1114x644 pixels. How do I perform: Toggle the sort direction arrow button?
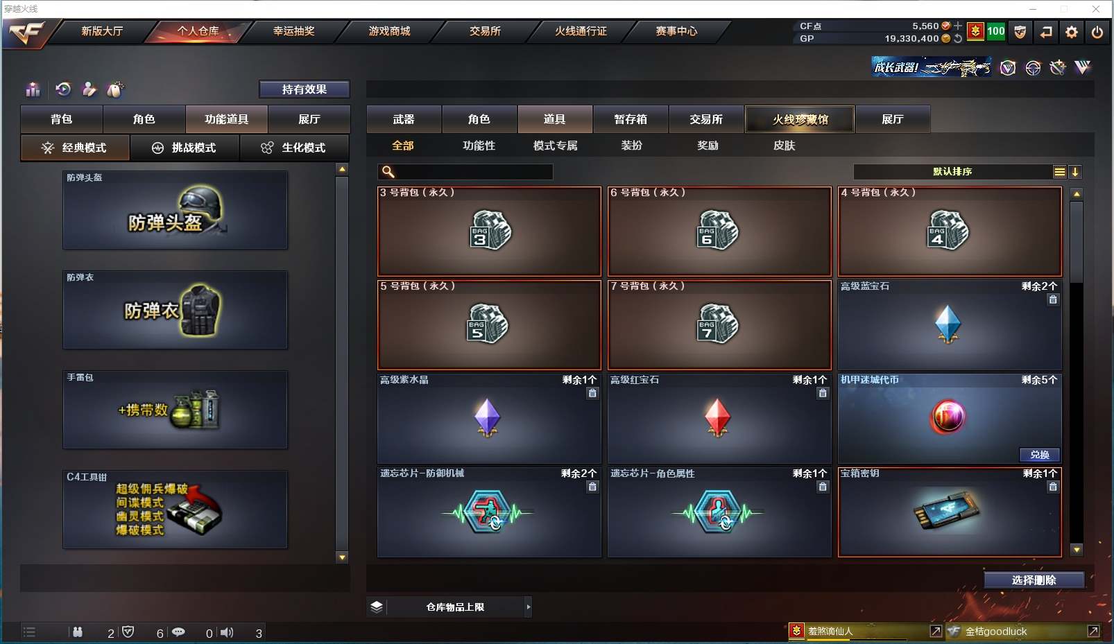(1075, 172)
